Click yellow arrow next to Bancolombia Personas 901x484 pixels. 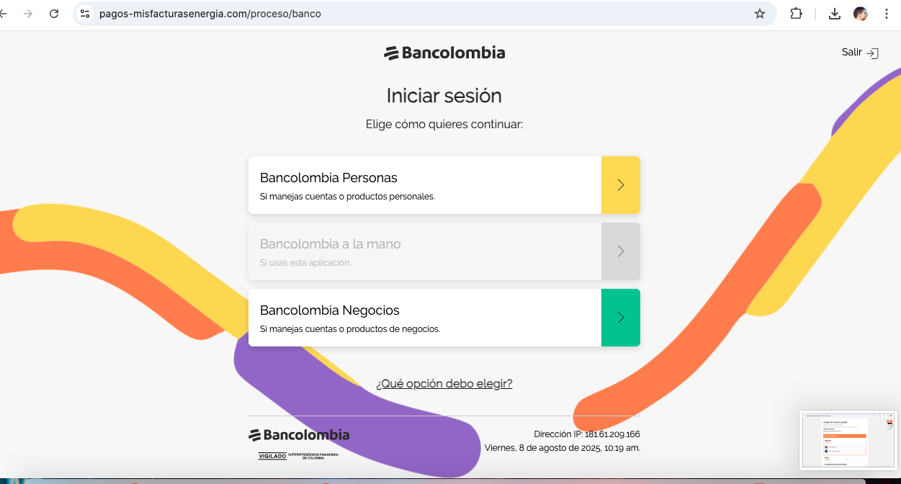(621, 185)
